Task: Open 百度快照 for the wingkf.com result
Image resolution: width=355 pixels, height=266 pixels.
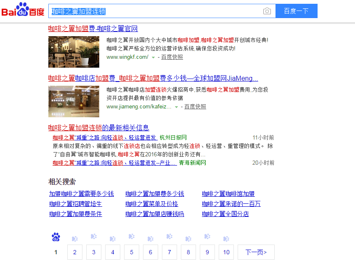Action: (x=172, y=57)
